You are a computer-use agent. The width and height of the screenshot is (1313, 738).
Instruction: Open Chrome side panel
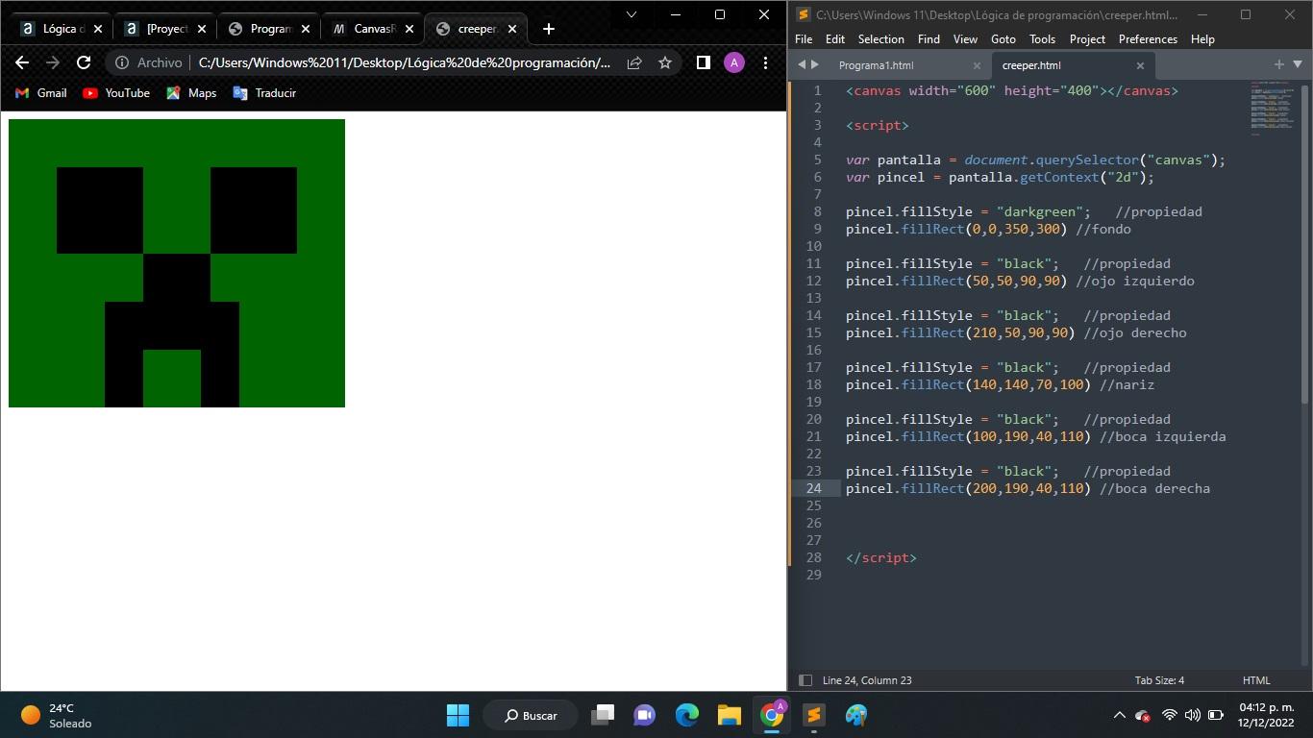703,62
